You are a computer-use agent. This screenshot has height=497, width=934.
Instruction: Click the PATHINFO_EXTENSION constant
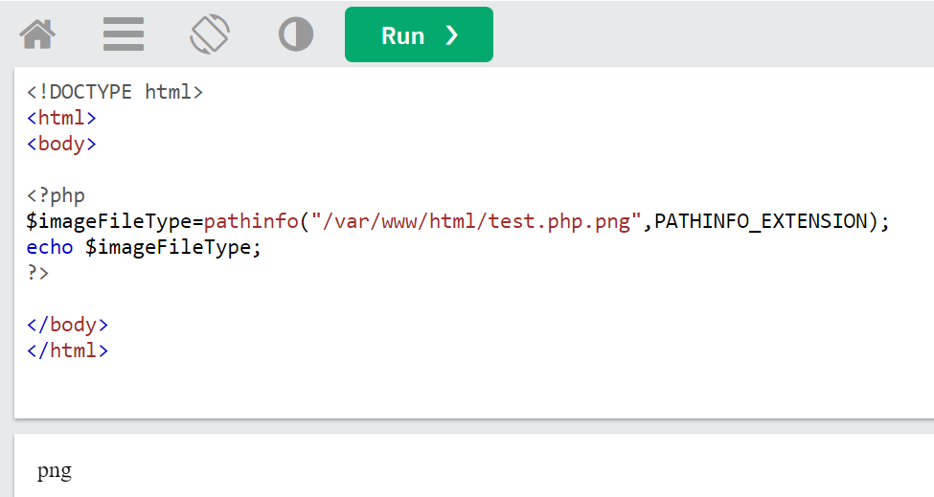coord(761,221)
